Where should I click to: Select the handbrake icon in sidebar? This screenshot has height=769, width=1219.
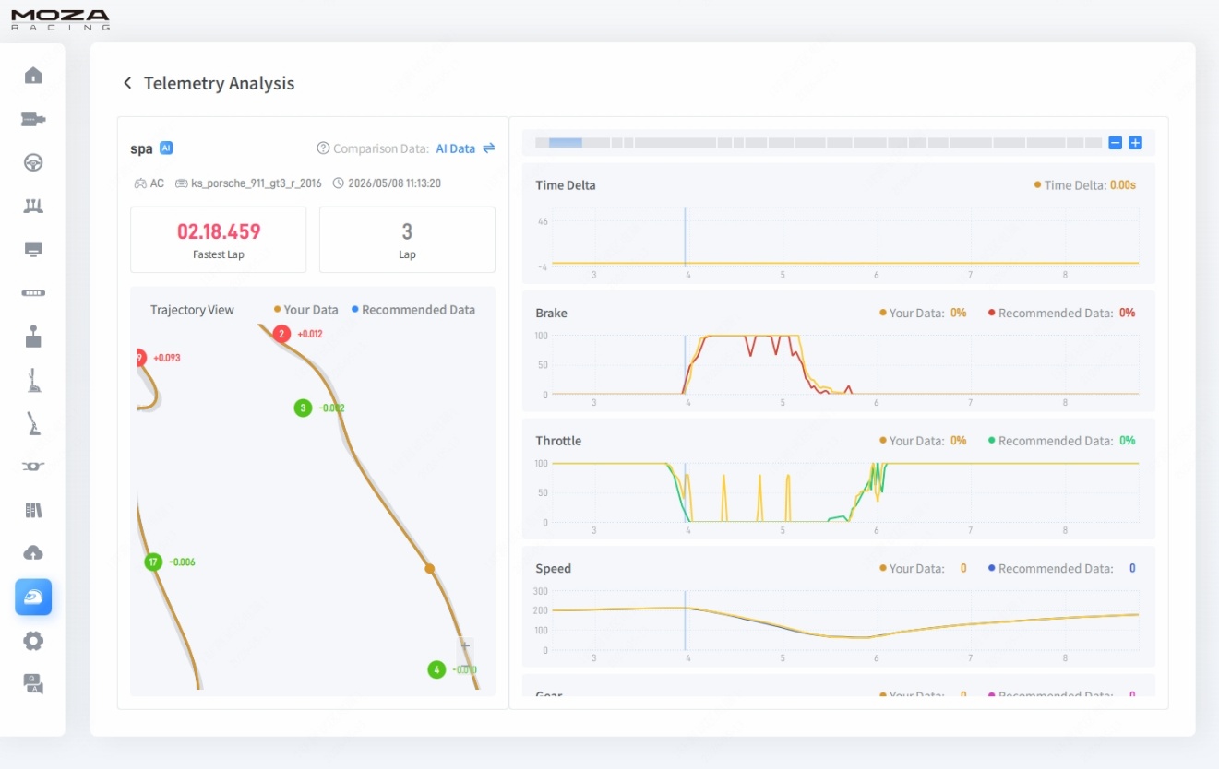[33, 423]
